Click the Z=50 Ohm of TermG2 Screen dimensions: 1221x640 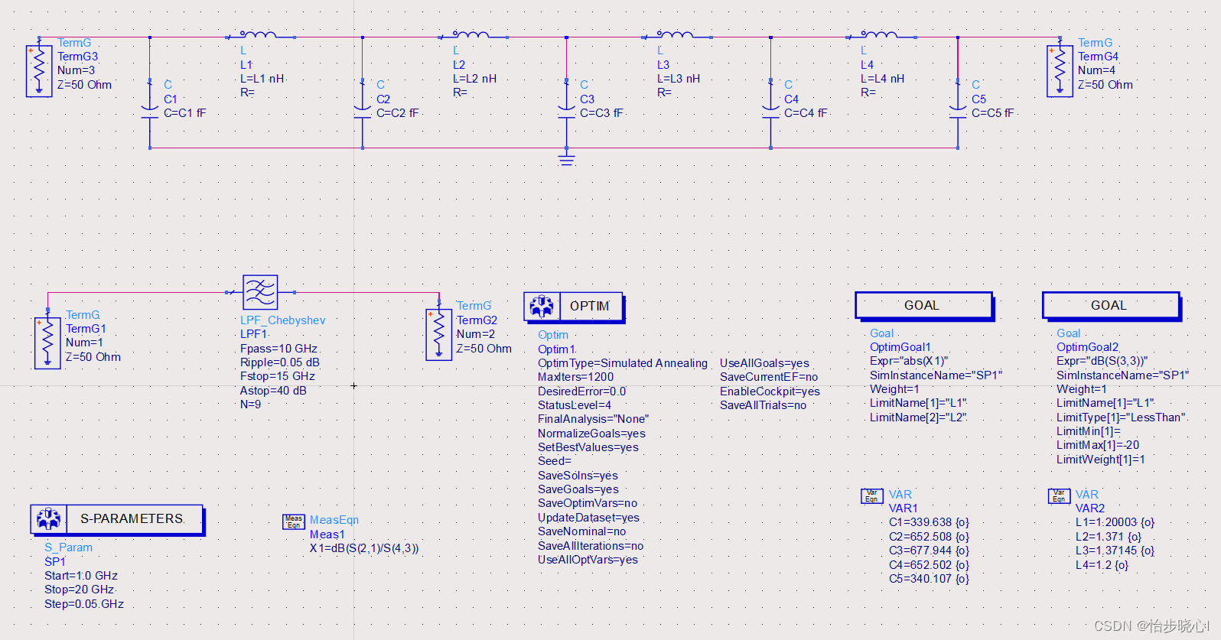point(484,349)
